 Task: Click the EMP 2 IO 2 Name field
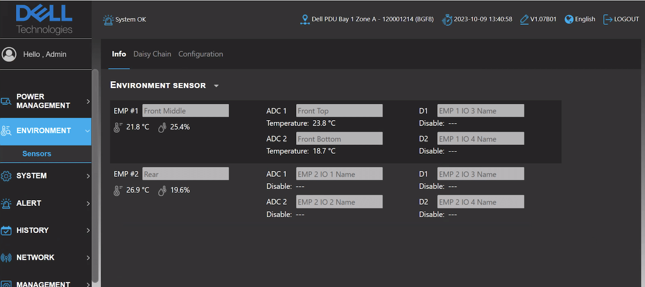339,202
